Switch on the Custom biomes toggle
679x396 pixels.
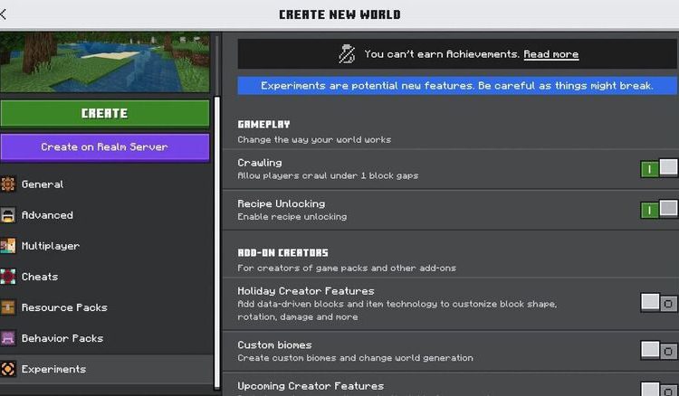click(x=658, y=350)
